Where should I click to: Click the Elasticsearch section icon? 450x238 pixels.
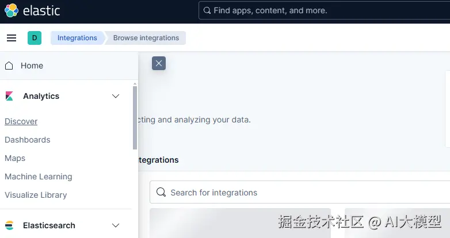tap(9, 225)
